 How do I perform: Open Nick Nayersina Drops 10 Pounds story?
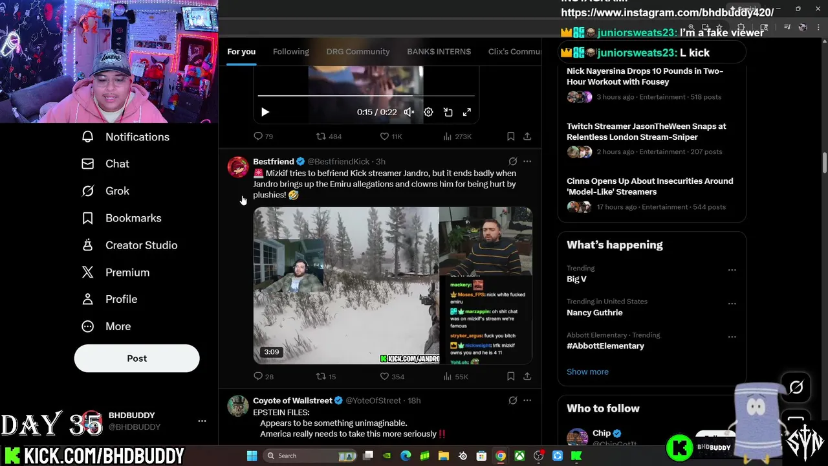click(651, 84)
